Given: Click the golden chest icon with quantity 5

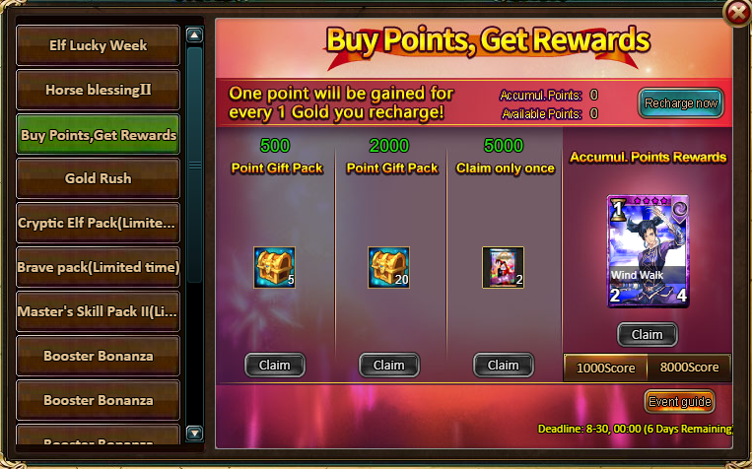Looking at the screenshot, I should (x=274, y=267).
